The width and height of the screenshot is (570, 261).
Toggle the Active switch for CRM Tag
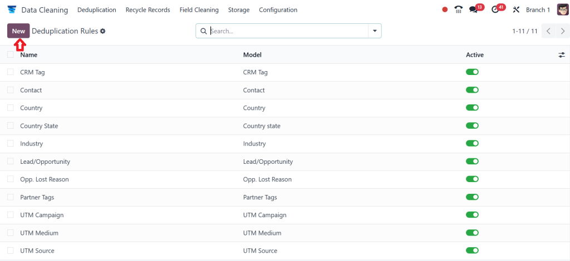(x=472, y=72)
